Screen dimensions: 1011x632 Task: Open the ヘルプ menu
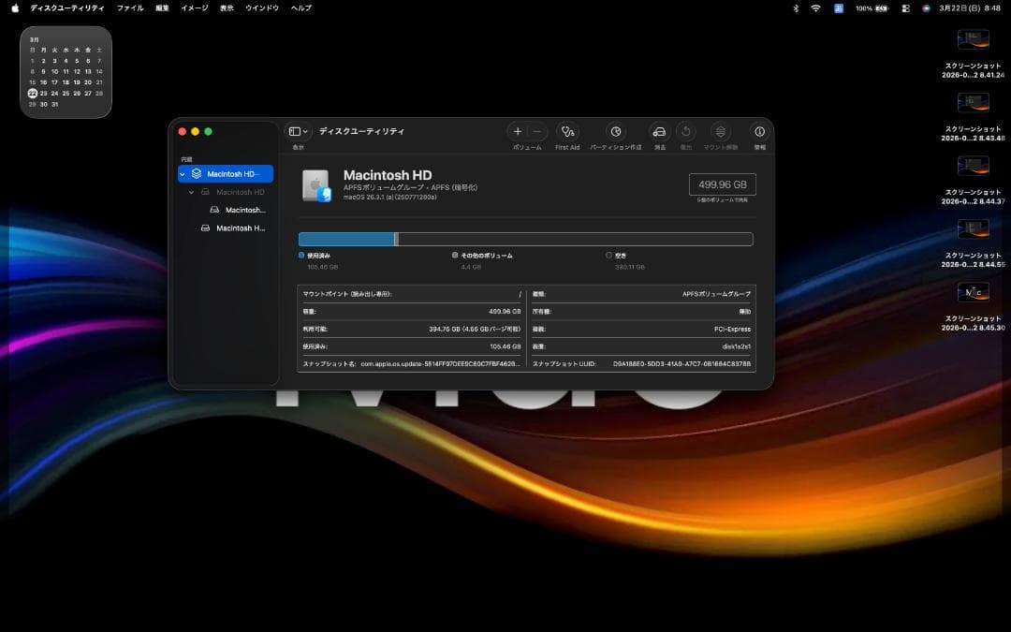(301, 8)
